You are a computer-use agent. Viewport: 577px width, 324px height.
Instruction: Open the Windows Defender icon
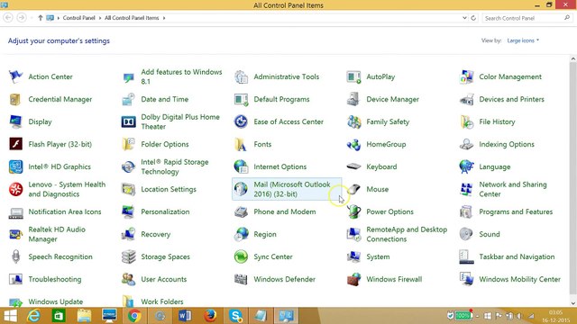[241, 279]
